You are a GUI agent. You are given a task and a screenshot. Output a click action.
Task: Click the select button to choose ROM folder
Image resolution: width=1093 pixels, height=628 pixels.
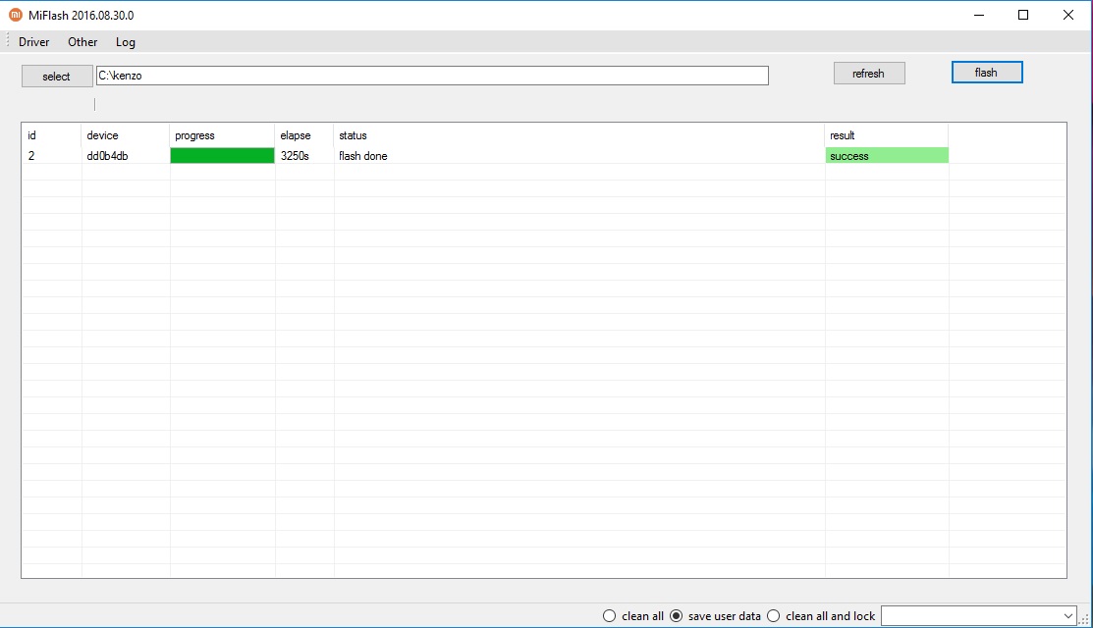pyautogui.click(x=57, y=76)
